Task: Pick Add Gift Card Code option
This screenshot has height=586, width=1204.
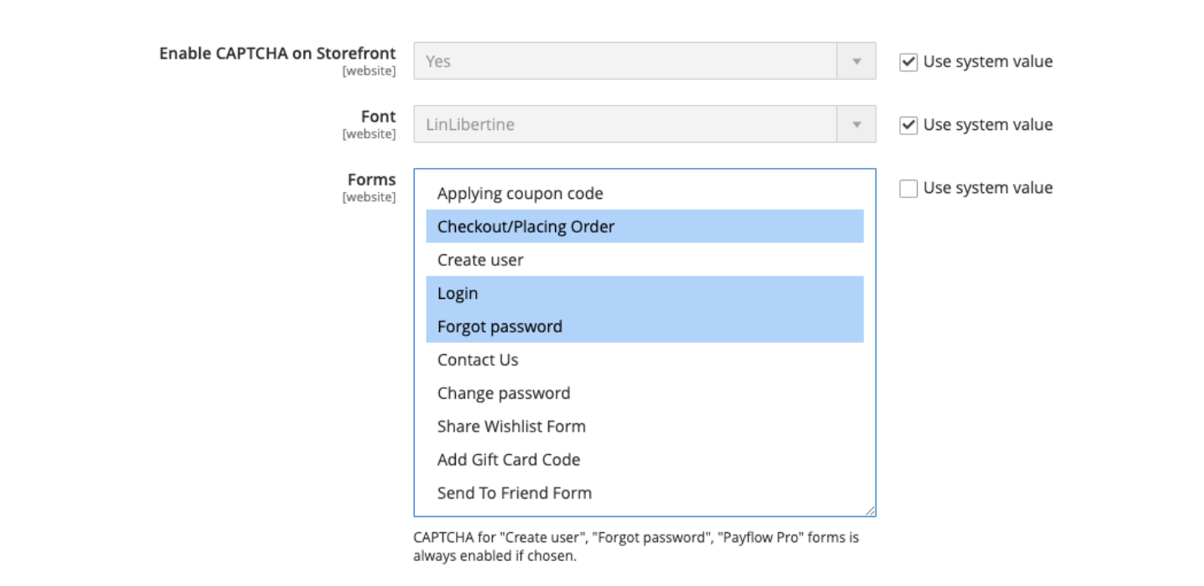Action: pyautogui.click(x=508, y=460)
